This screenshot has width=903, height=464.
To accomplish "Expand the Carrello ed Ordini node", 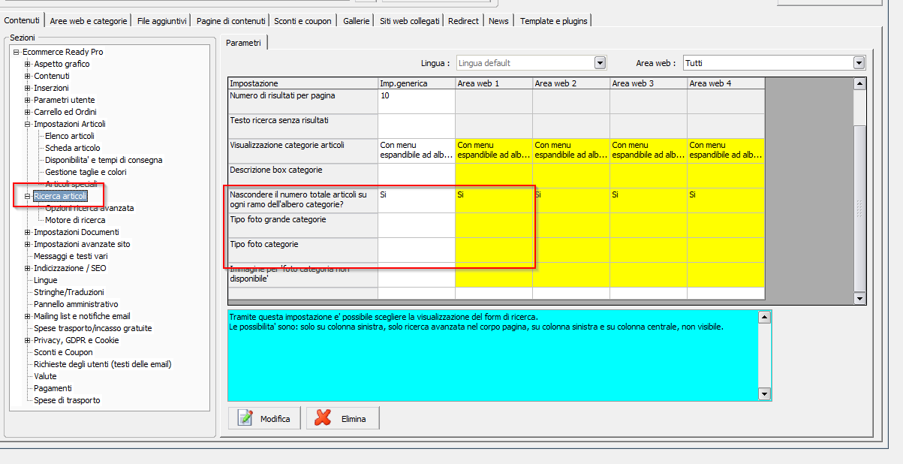I will pos(28,112).
